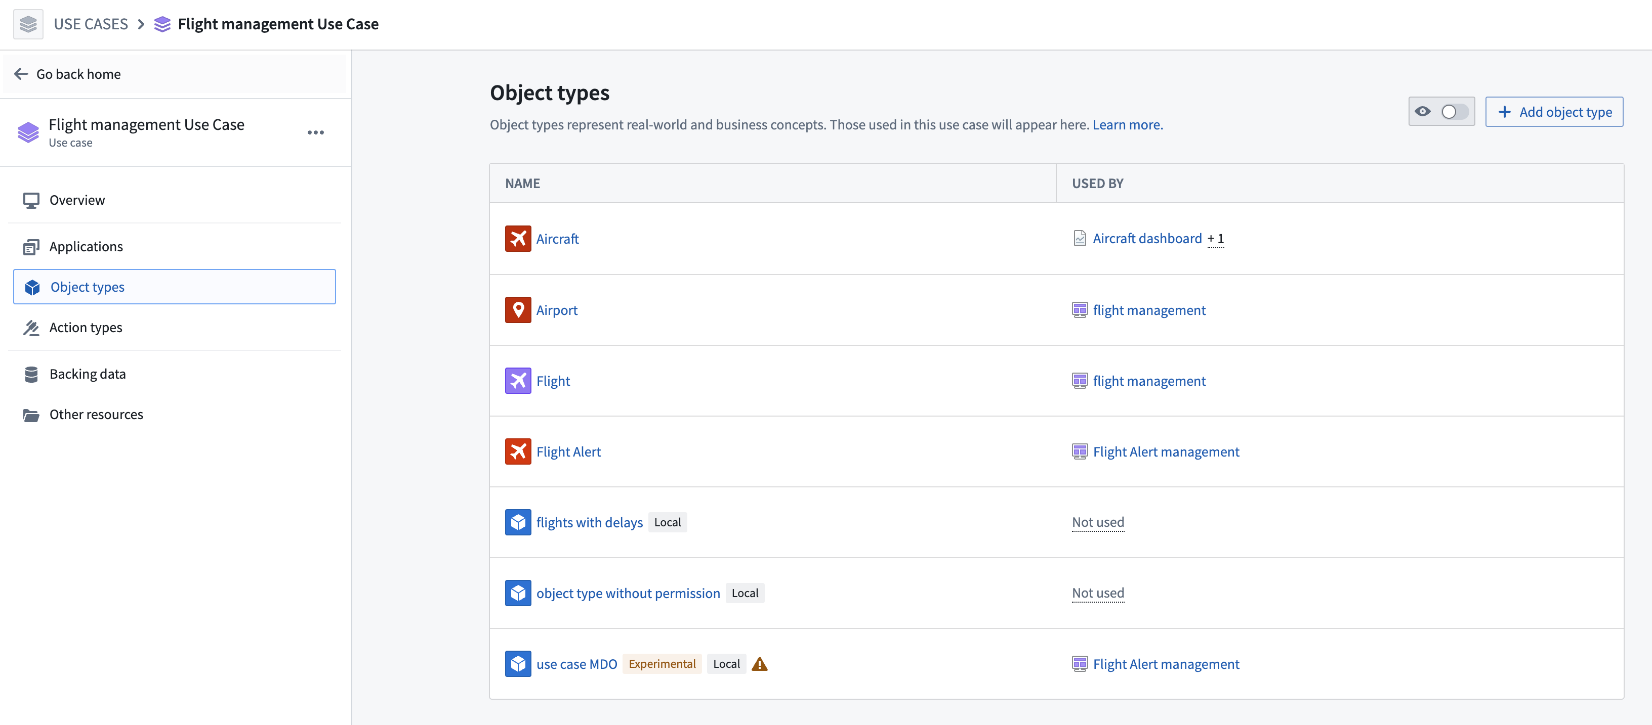Click the use case MDO object type icon
This screenshot has width=1652, height=725.
point(517,663)
